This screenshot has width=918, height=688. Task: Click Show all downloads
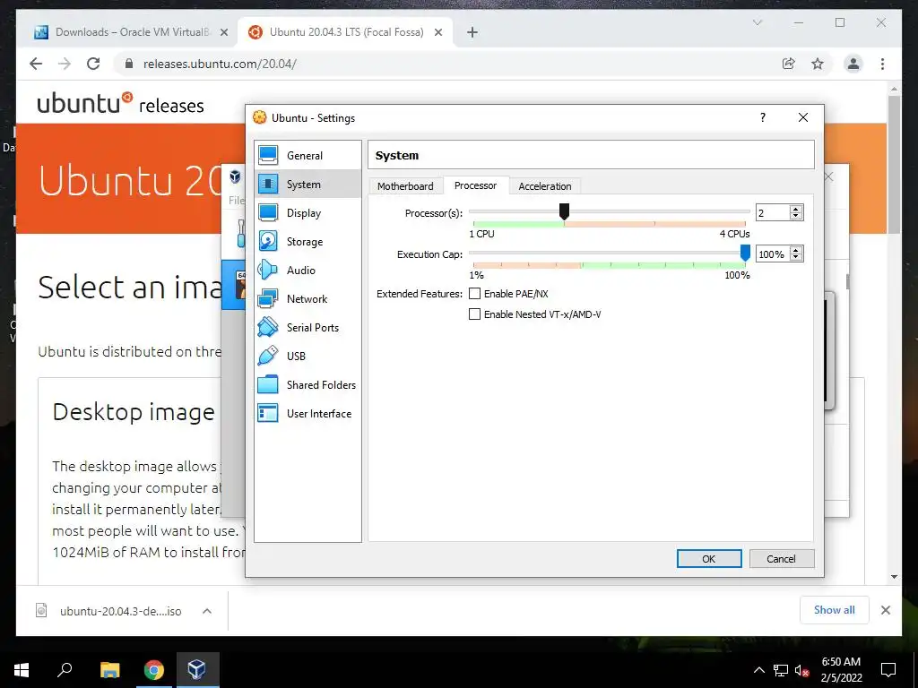835,610
